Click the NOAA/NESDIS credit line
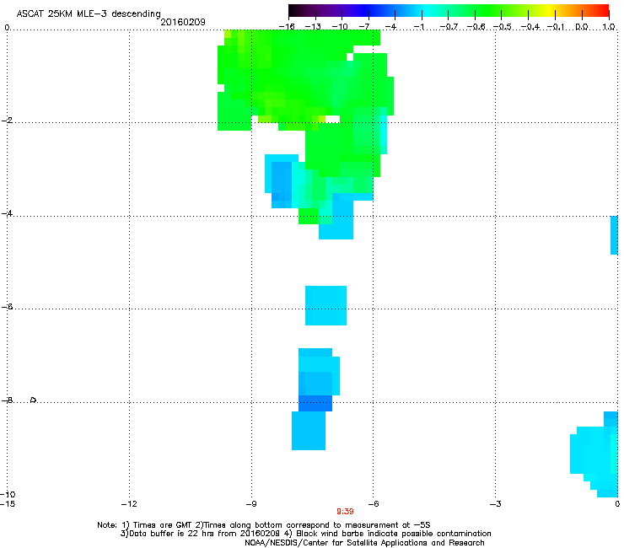Image resolution: width=624 pixels, height=548 pixels. [364, 543]
